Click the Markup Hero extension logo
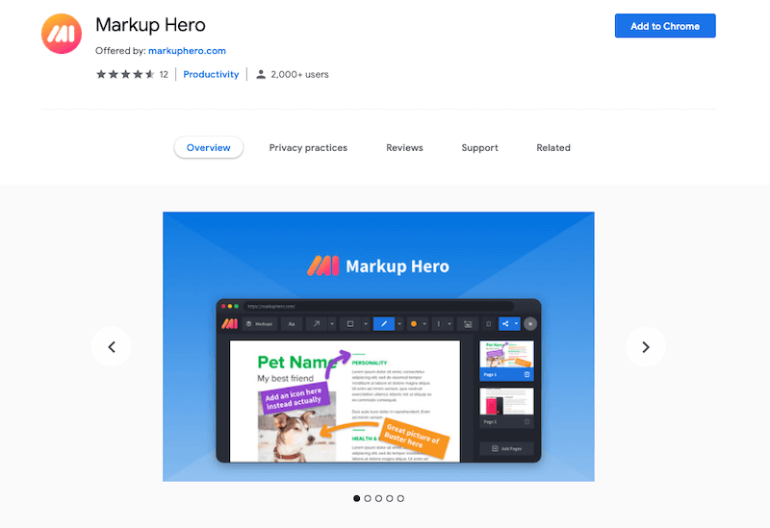This screenshot has height=528, width=770. 62,34
